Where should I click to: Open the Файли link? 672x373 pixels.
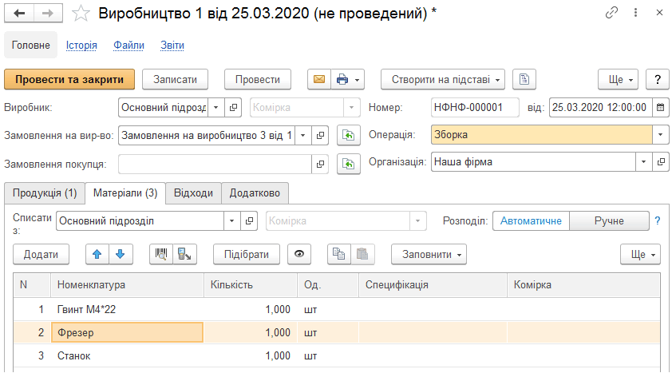click(x=128, y=45)
